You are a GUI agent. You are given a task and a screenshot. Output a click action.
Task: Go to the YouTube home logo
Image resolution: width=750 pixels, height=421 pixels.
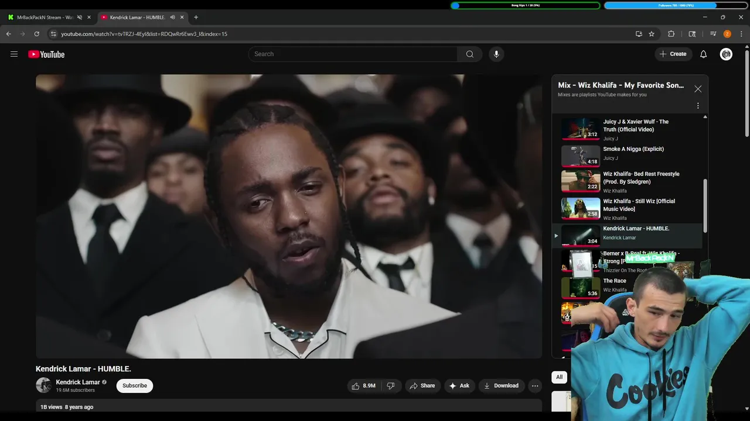click(x=46, y=54)
